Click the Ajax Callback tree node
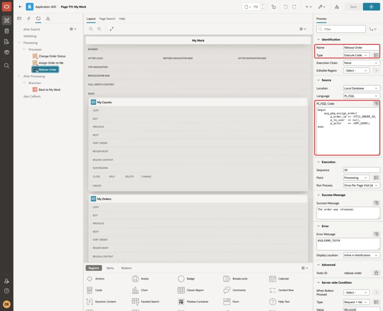The width and height of the screenshot is (383, 311). point(32,96)
